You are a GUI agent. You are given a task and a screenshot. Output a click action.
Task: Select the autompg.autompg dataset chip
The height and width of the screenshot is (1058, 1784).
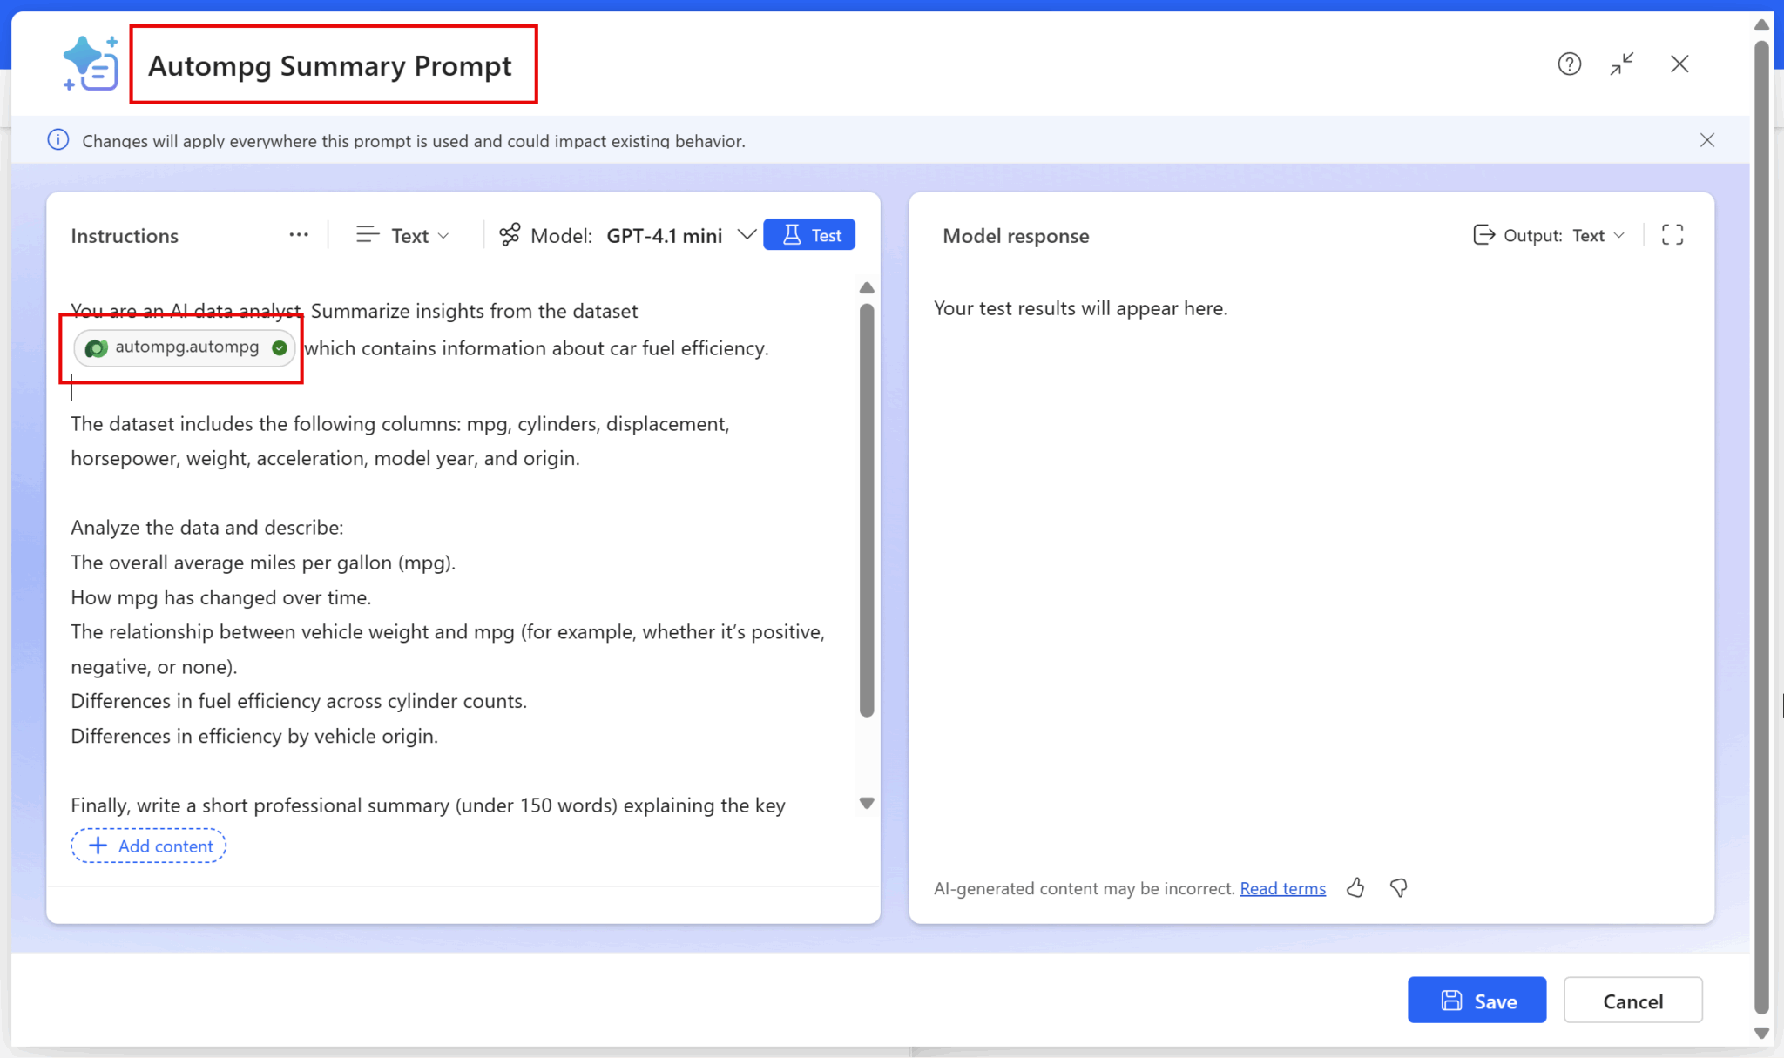point(186,347)
